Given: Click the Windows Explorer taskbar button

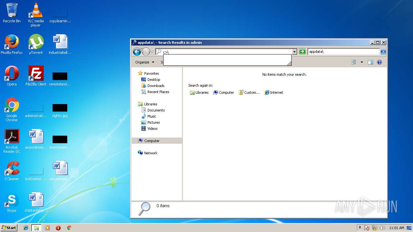Looking at the screenshot, I should coord(36,228).
